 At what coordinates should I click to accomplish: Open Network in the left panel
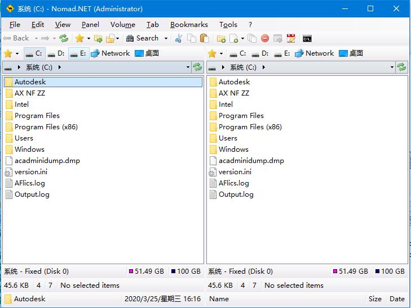tap(111, 53)
